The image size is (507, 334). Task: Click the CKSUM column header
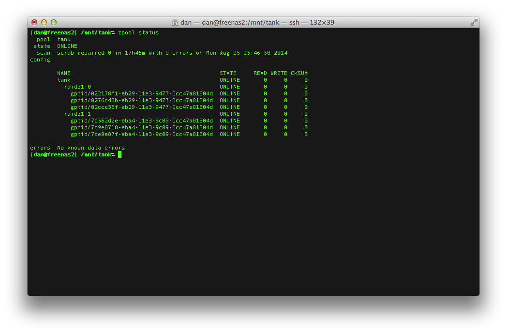click(x=299, y=74)
